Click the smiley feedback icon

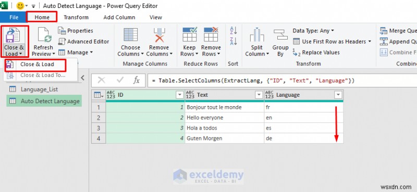pyautogui.click(x=20, y=6)
